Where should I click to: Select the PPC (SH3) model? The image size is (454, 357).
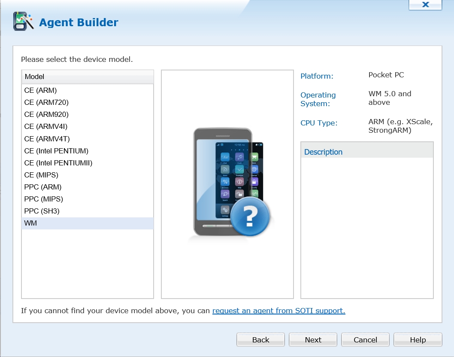pyautogui.click(x=42, y=211)
